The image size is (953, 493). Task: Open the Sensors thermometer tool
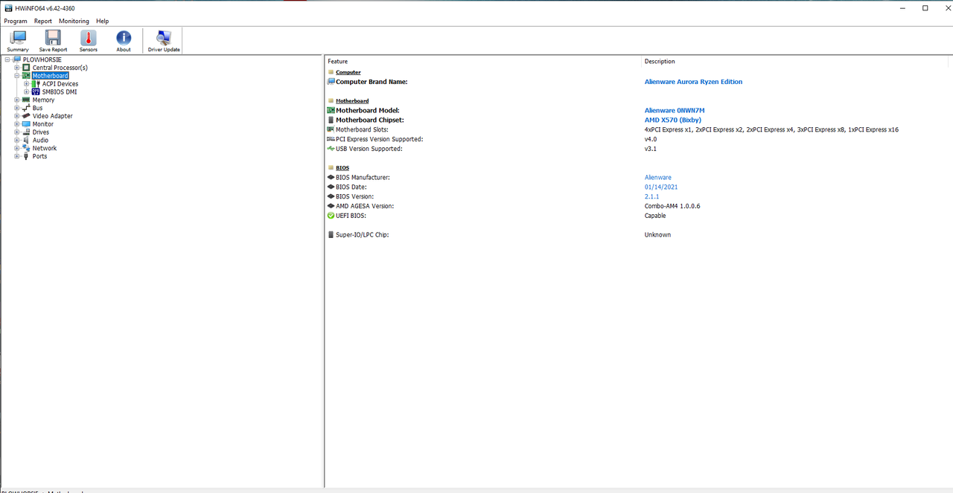point(89,41)
